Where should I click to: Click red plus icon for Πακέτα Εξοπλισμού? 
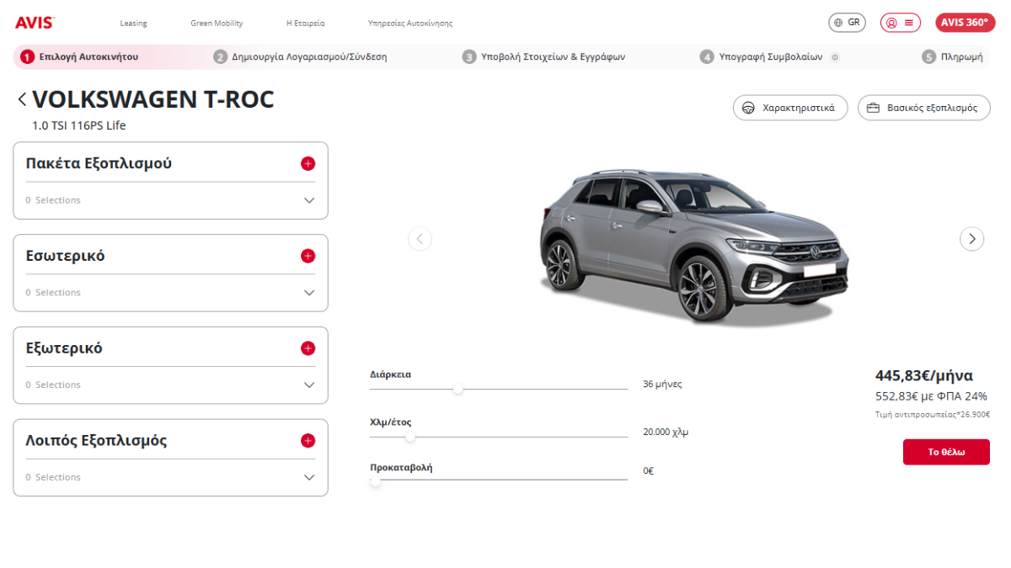pyautogui.click(x=308, y=163)
